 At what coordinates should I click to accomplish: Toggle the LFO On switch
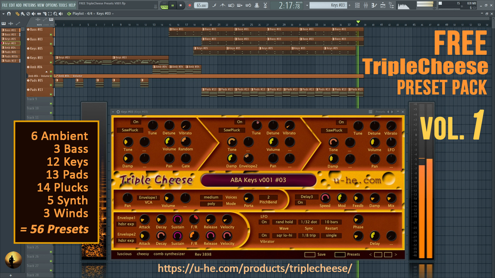point(264,222)
